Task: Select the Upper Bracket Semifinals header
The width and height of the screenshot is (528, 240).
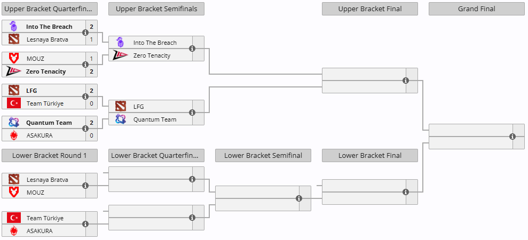Action: pos(156,9)
